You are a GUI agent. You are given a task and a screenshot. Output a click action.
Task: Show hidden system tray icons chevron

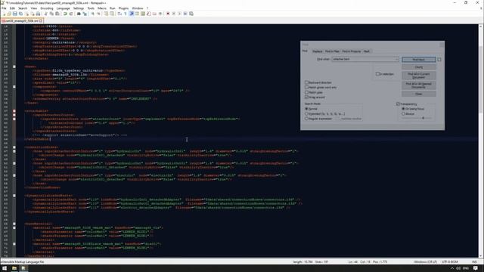click(452, 268)
